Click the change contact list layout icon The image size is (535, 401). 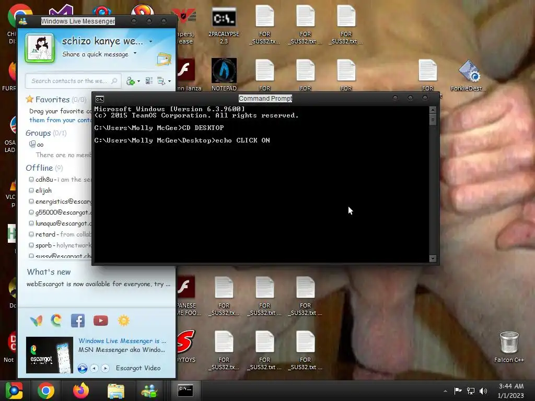tap(149, 81)
